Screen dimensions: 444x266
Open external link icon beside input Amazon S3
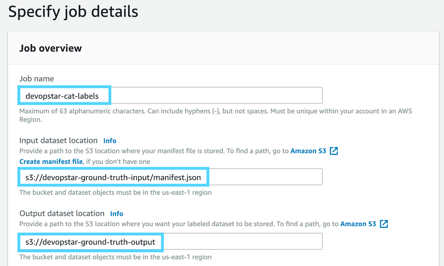coord(334,151)
